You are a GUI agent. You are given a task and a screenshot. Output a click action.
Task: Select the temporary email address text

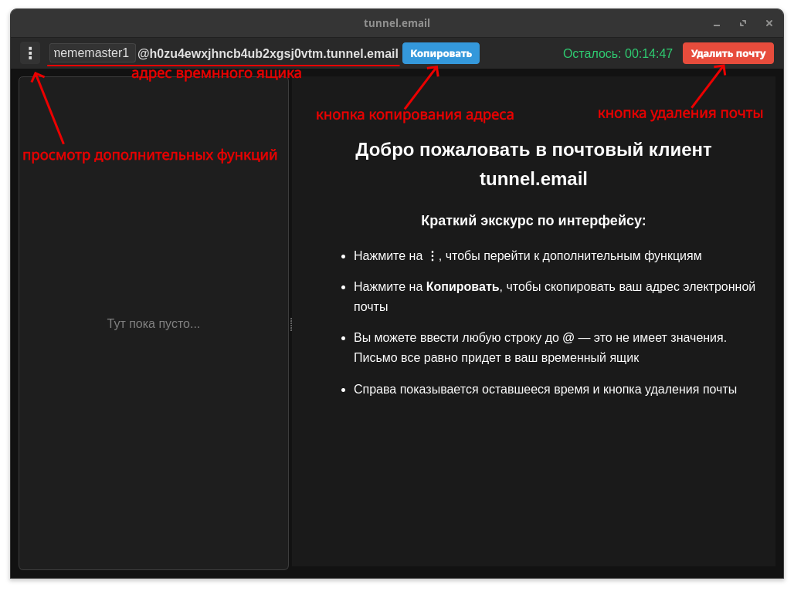tap(266, 53)
